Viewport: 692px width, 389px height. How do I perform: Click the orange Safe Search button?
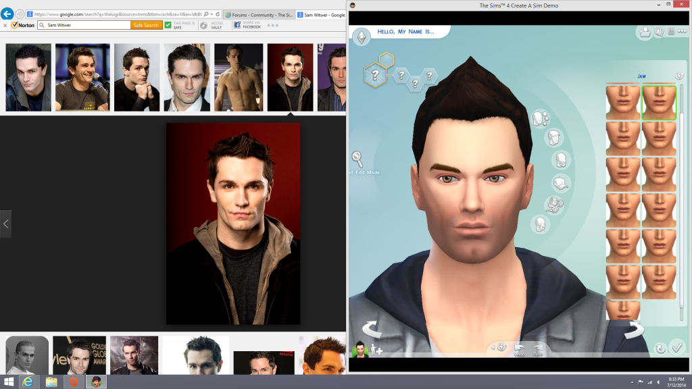(x=146, y=25)
